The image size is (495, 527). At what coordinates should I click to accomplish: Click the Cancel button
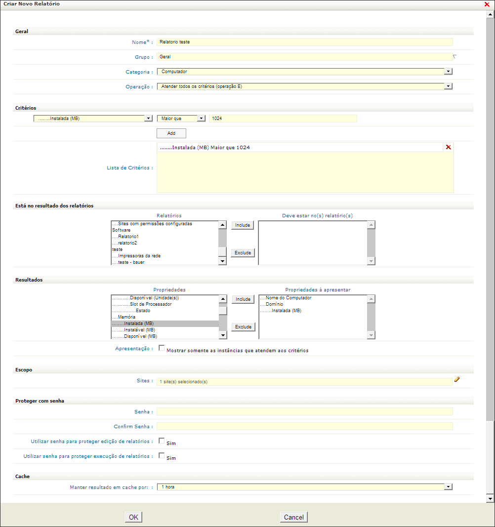[x=294, y=517]
